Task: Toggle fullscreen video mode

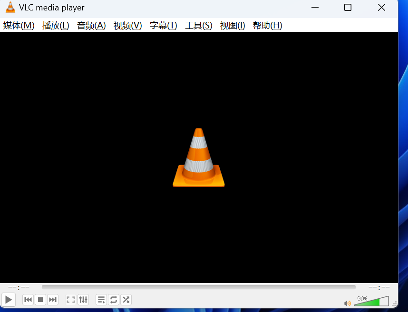Action: [71, 300]
